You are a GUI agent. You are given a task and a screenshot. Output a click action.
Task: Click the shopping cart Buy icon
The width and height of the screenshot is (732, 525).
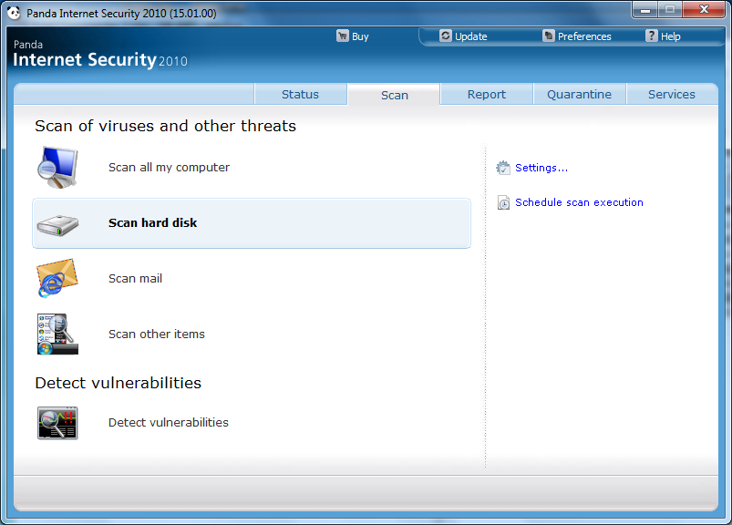(x=343, y=36)
